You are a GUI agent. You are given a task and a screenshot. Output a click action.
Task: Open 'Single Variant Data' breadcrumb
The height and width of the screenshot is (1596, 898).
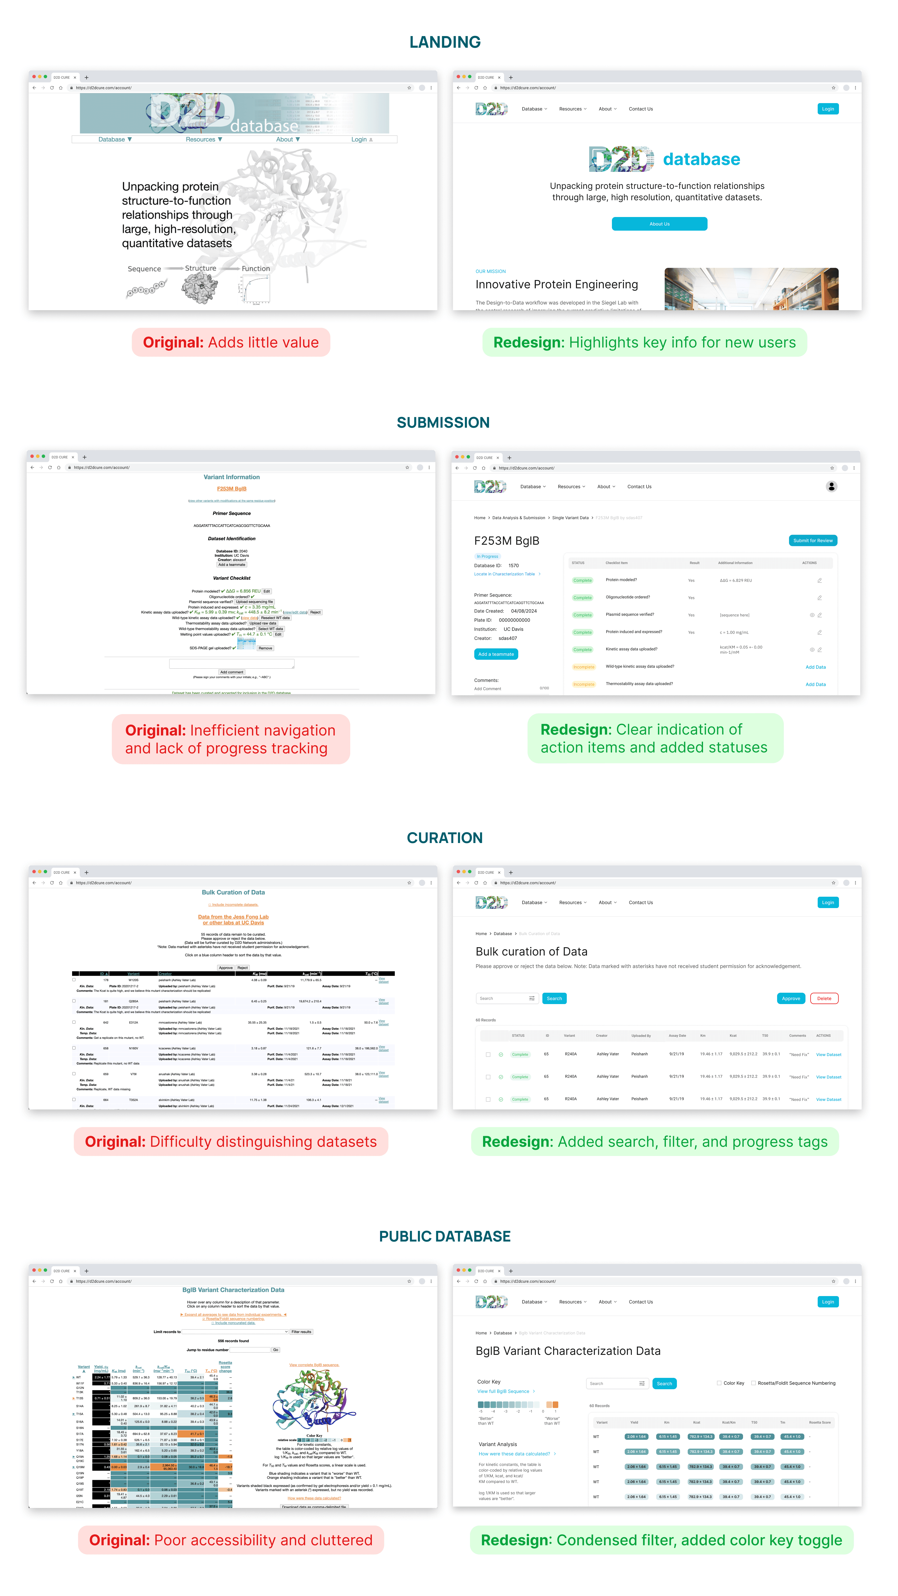pos(570,518)
